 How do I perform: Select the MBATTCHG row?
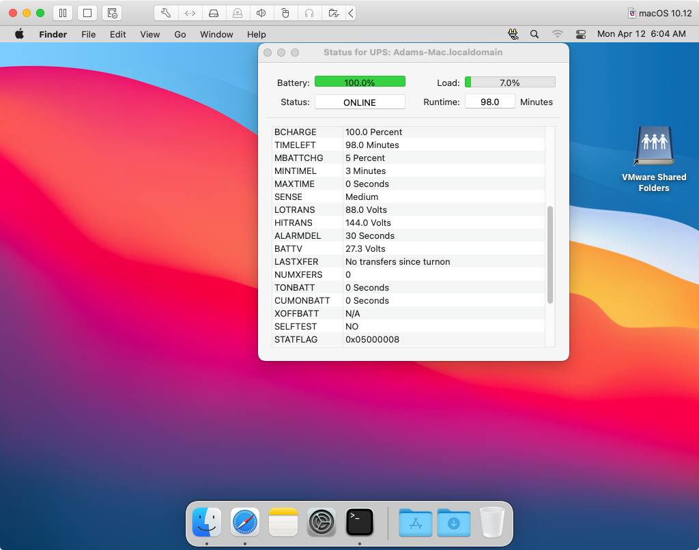point(408,158)
